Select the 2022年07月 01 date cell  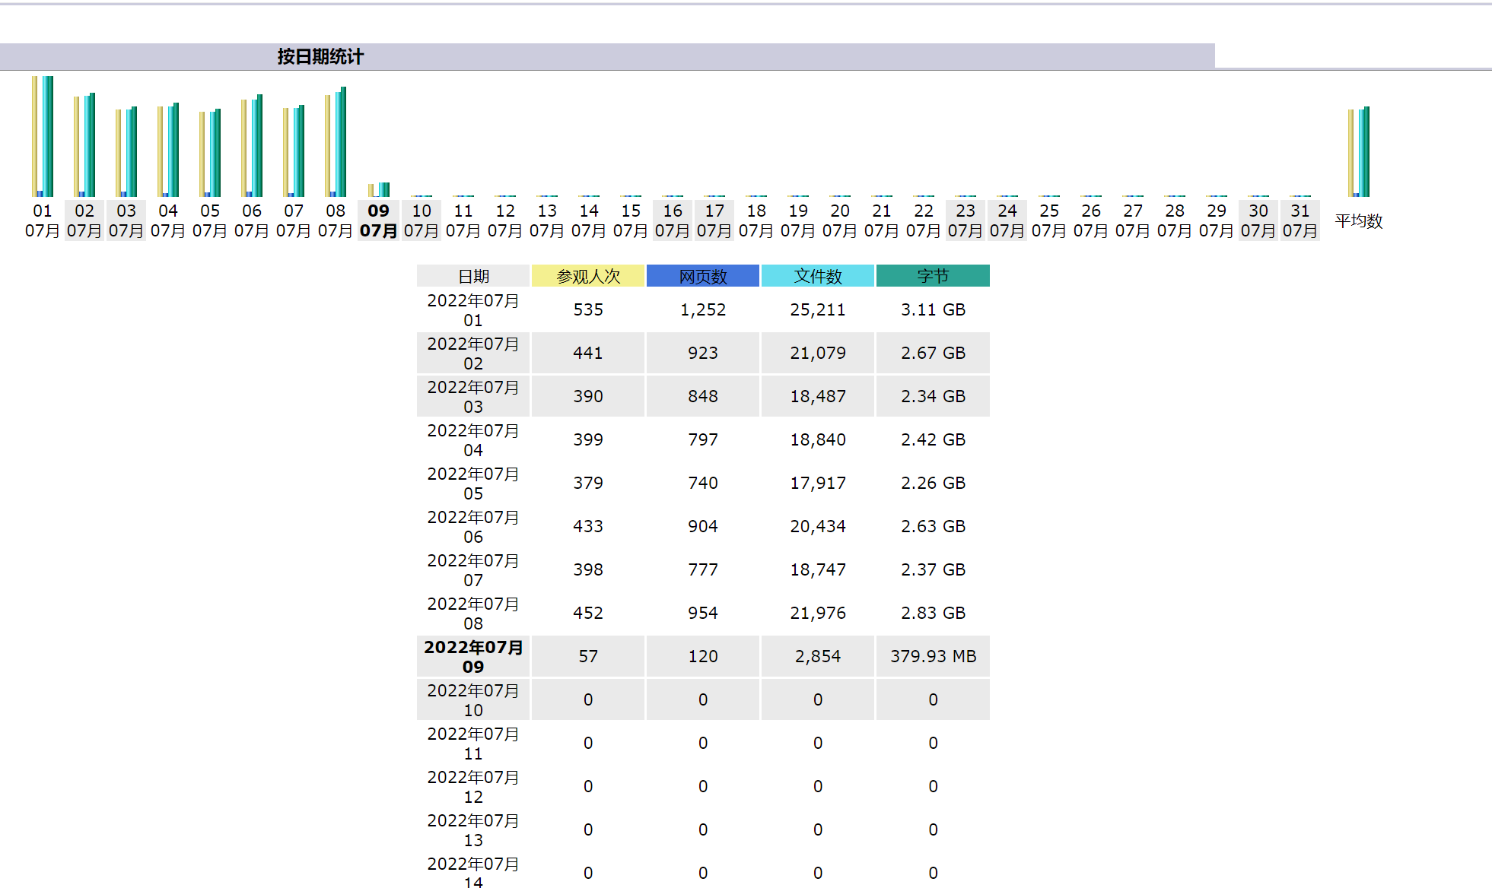point(473,310)
